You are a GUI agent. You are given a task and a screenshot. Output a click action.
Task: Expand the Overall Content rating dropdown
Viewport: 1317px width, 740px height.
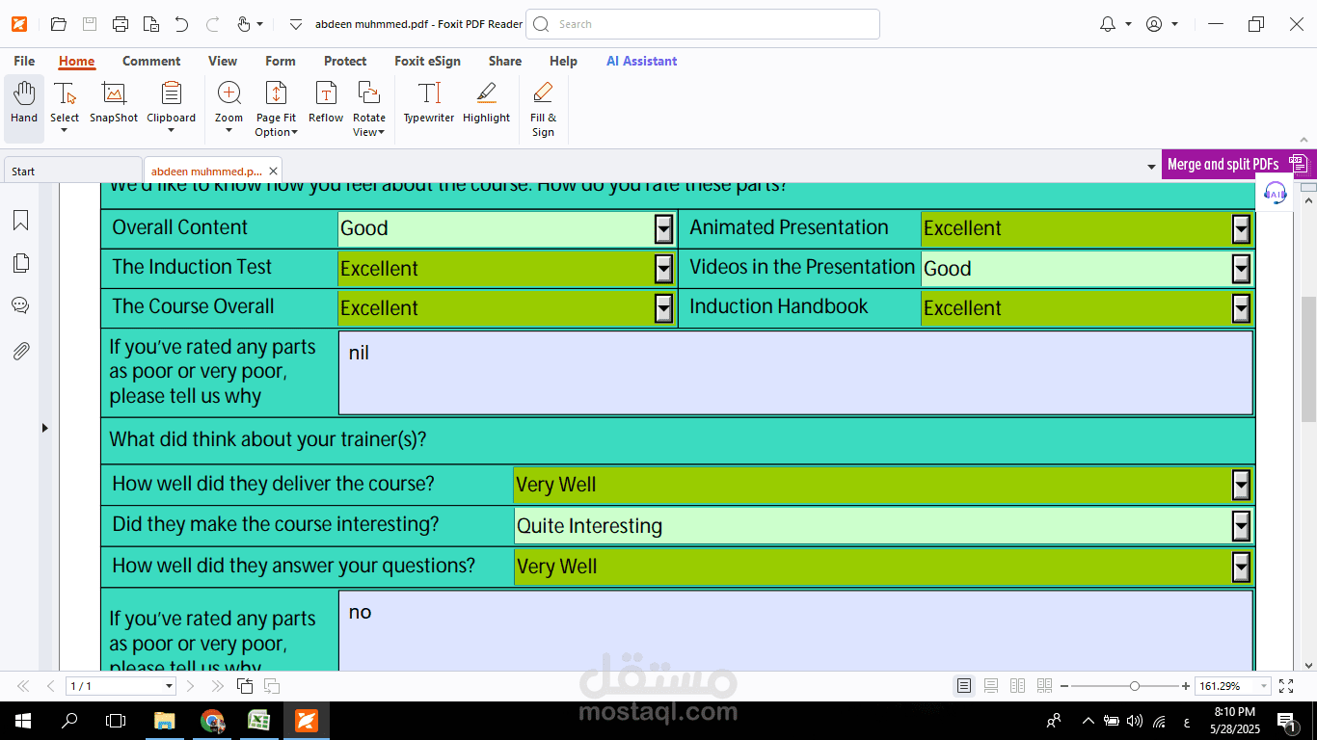click(x=663, y=228)
